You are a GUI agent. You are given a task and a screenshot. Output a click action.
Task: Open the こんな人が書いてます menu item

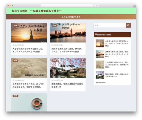[x=71, y=17]
